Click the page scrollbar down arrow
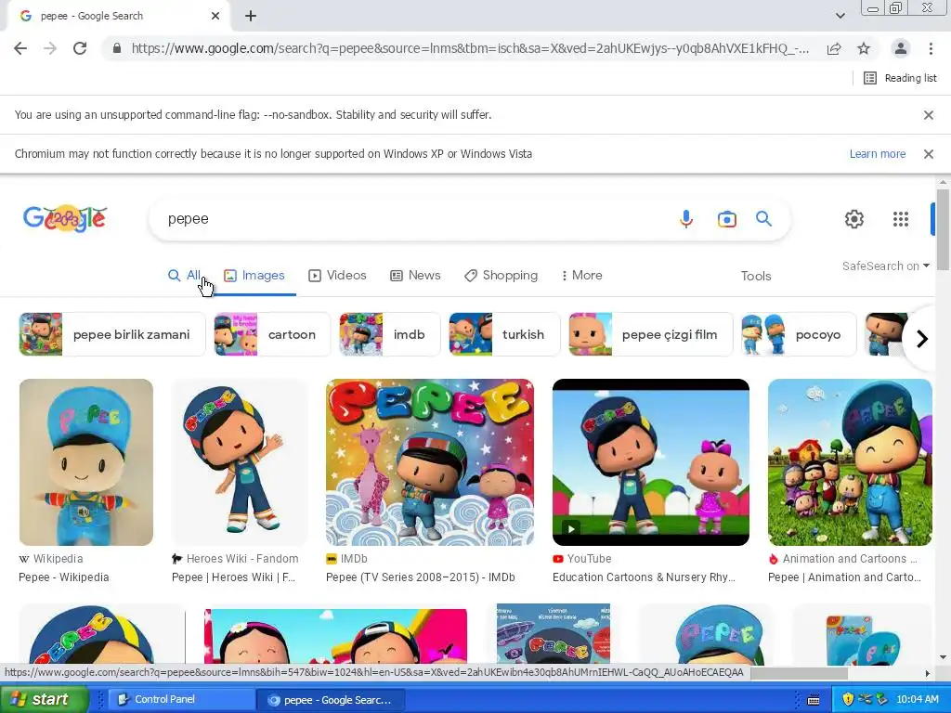 coord(943,657)
